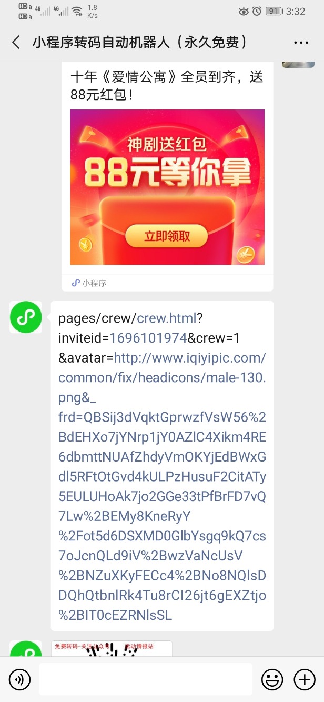Open the emoji sticker picker
This screenshot has height=702, width=324.
pos(272,680)
